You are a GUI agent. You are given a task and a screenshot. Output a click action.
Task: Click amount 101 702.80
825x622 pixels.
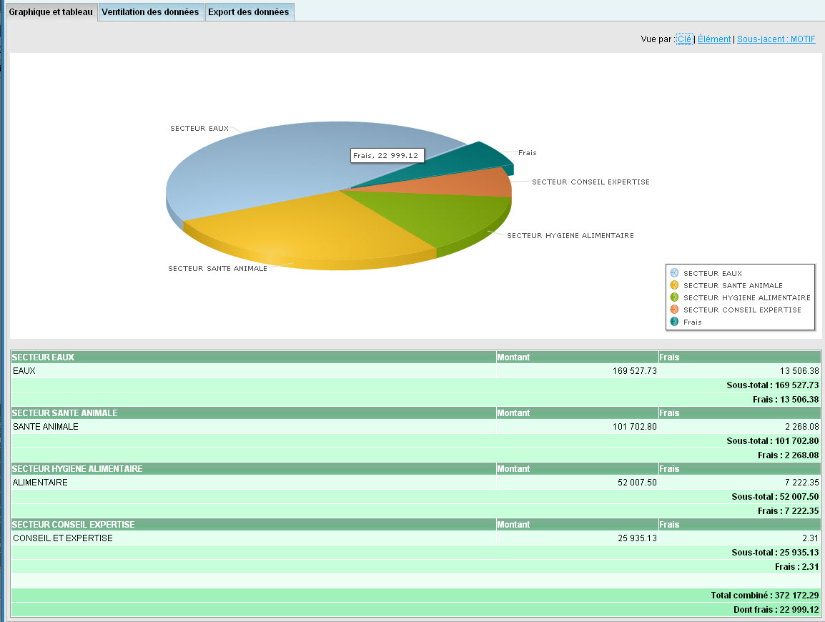click(635, 427)
